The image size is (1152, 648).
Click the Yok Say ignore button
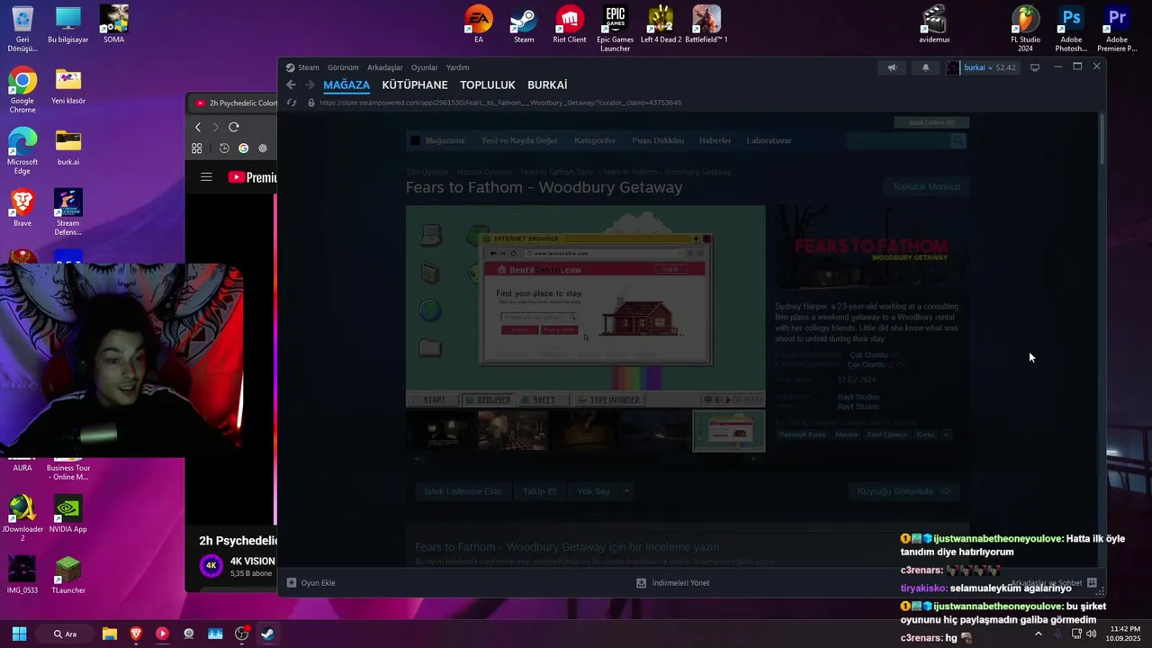[x=593, y=491]
